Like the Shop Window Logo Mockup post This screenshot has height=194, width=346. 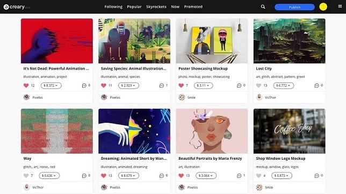[258, 175]
